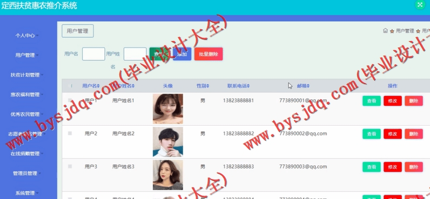430x199 pixels.
Task: Tick the select-all checkbox in table header
Action: [70, 86]
